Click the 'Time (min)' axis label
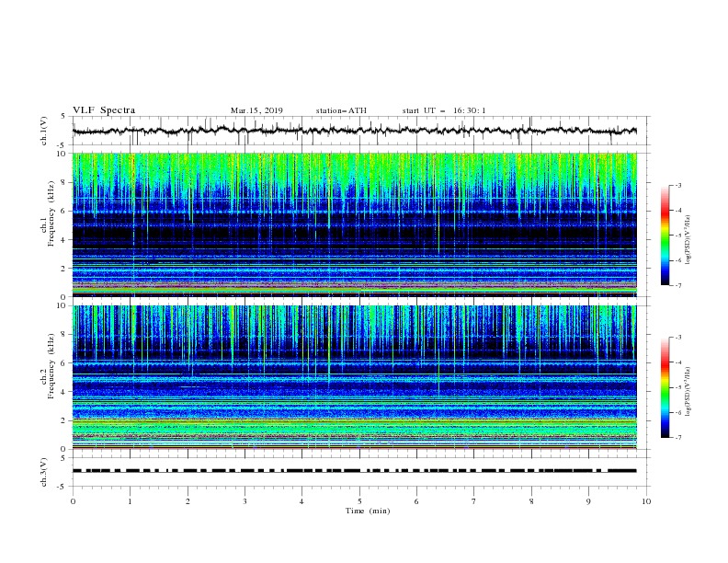 pyautogui.click(x=368, y=511)
